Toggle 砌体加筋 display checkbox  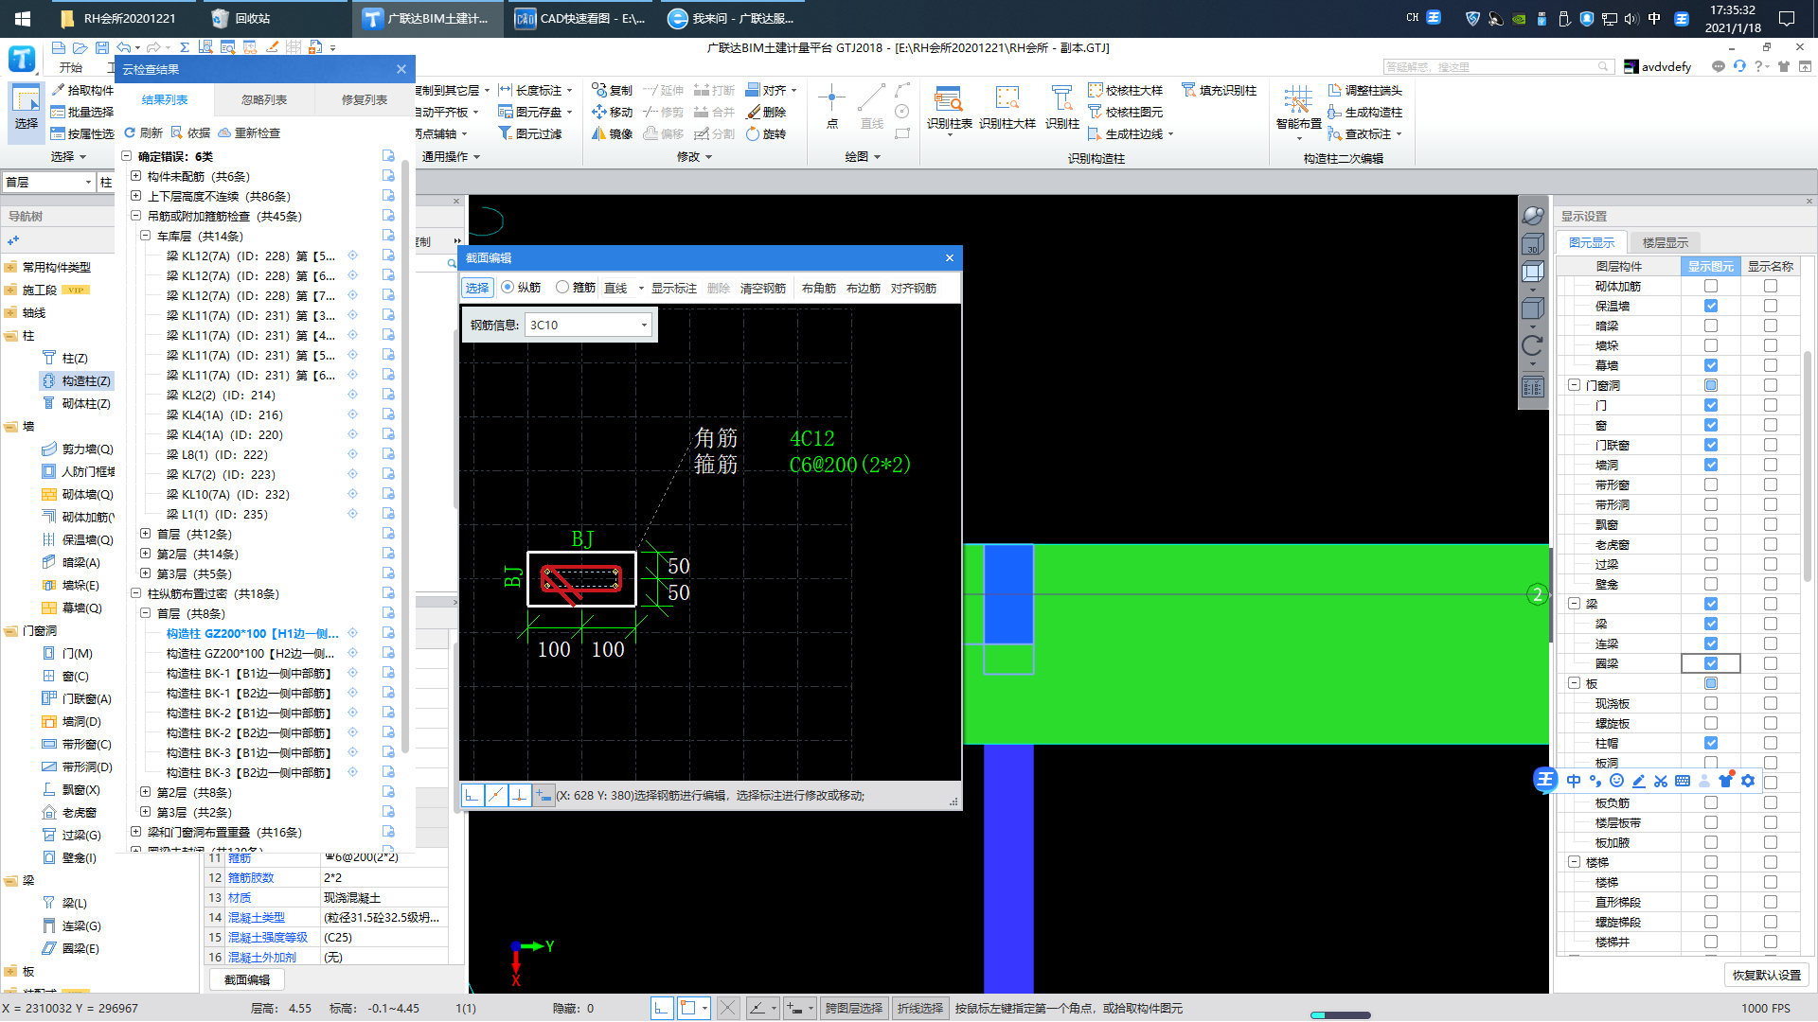(x=1710, y=286)
